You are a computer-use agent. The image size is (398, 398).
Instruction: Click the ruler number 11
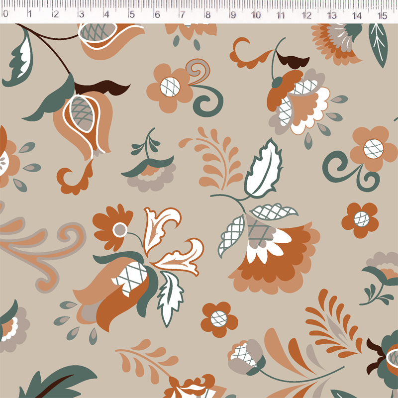tap(281, 15)
